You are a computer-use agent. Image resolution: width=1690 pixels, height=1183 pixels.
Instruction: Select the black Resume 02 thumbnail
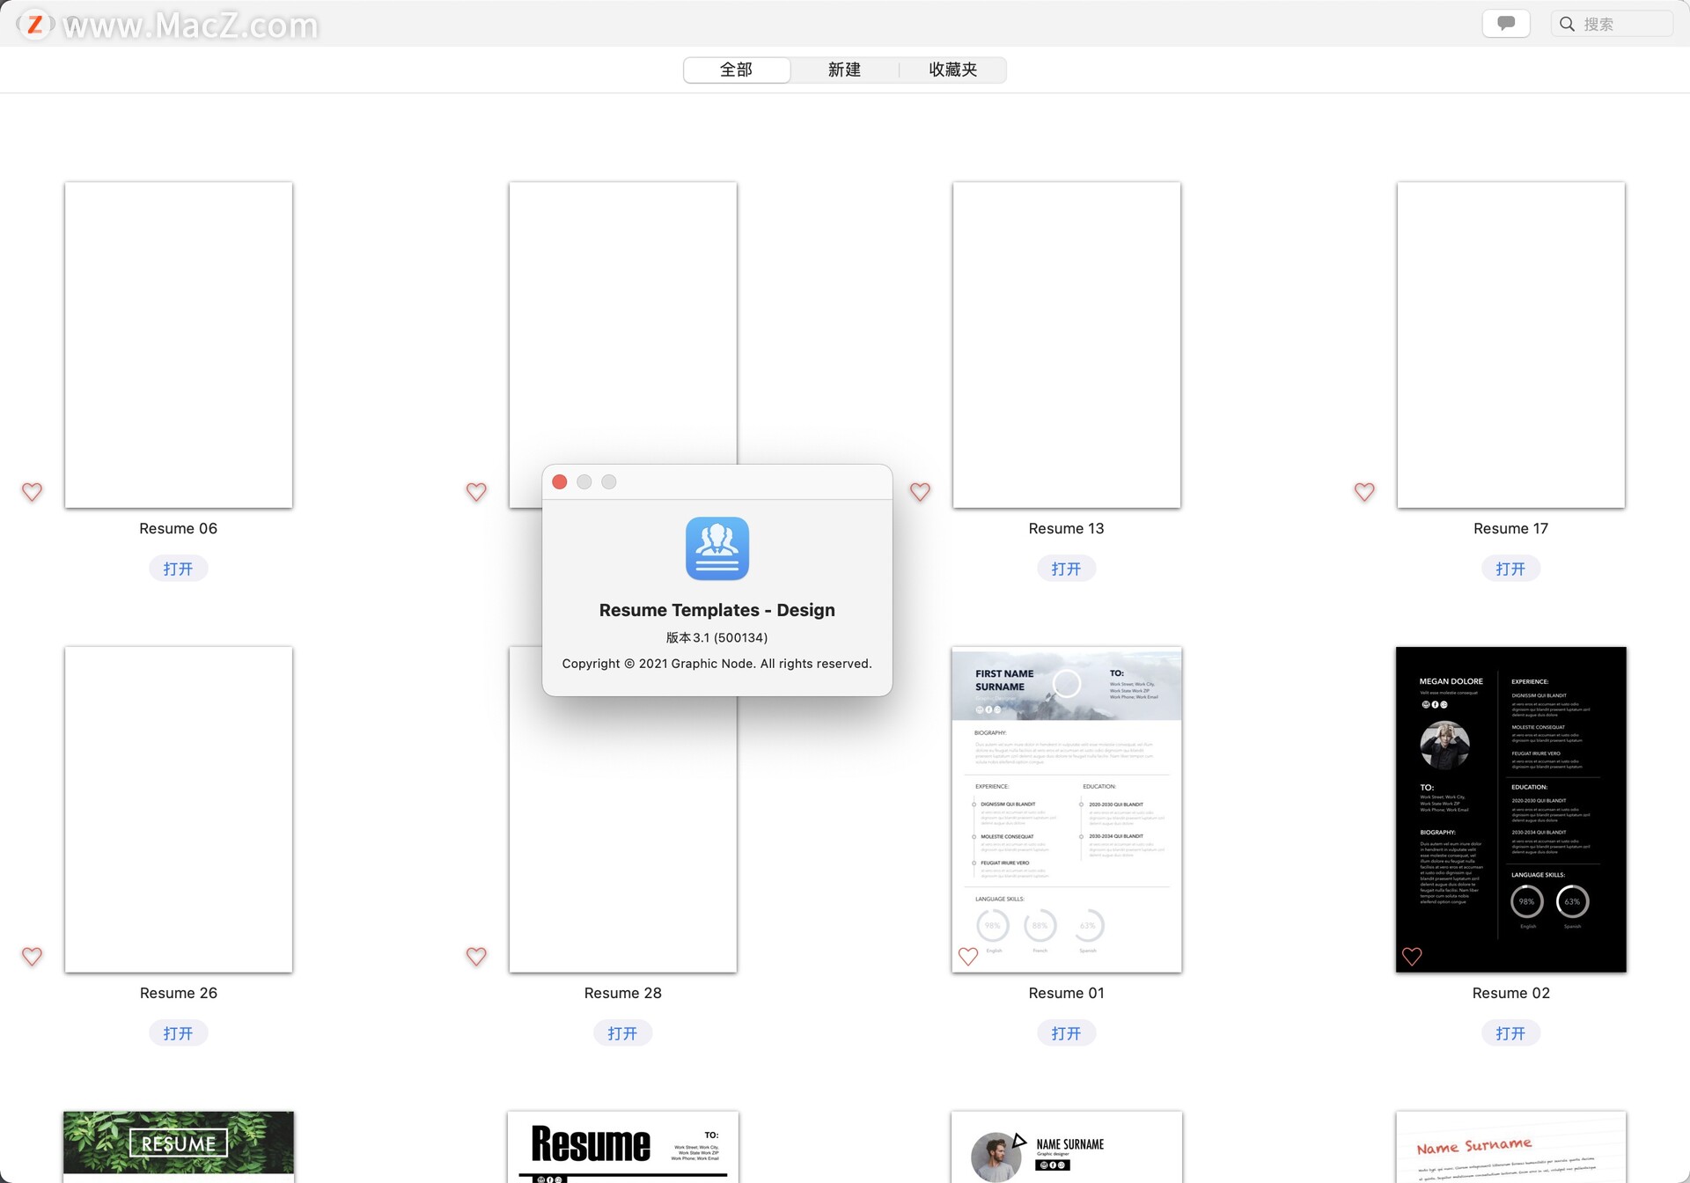point(1511,810)
